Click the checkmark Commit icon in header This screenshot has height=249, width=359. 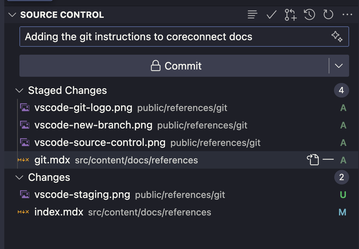pyautogui.click(x=271, y=14)
